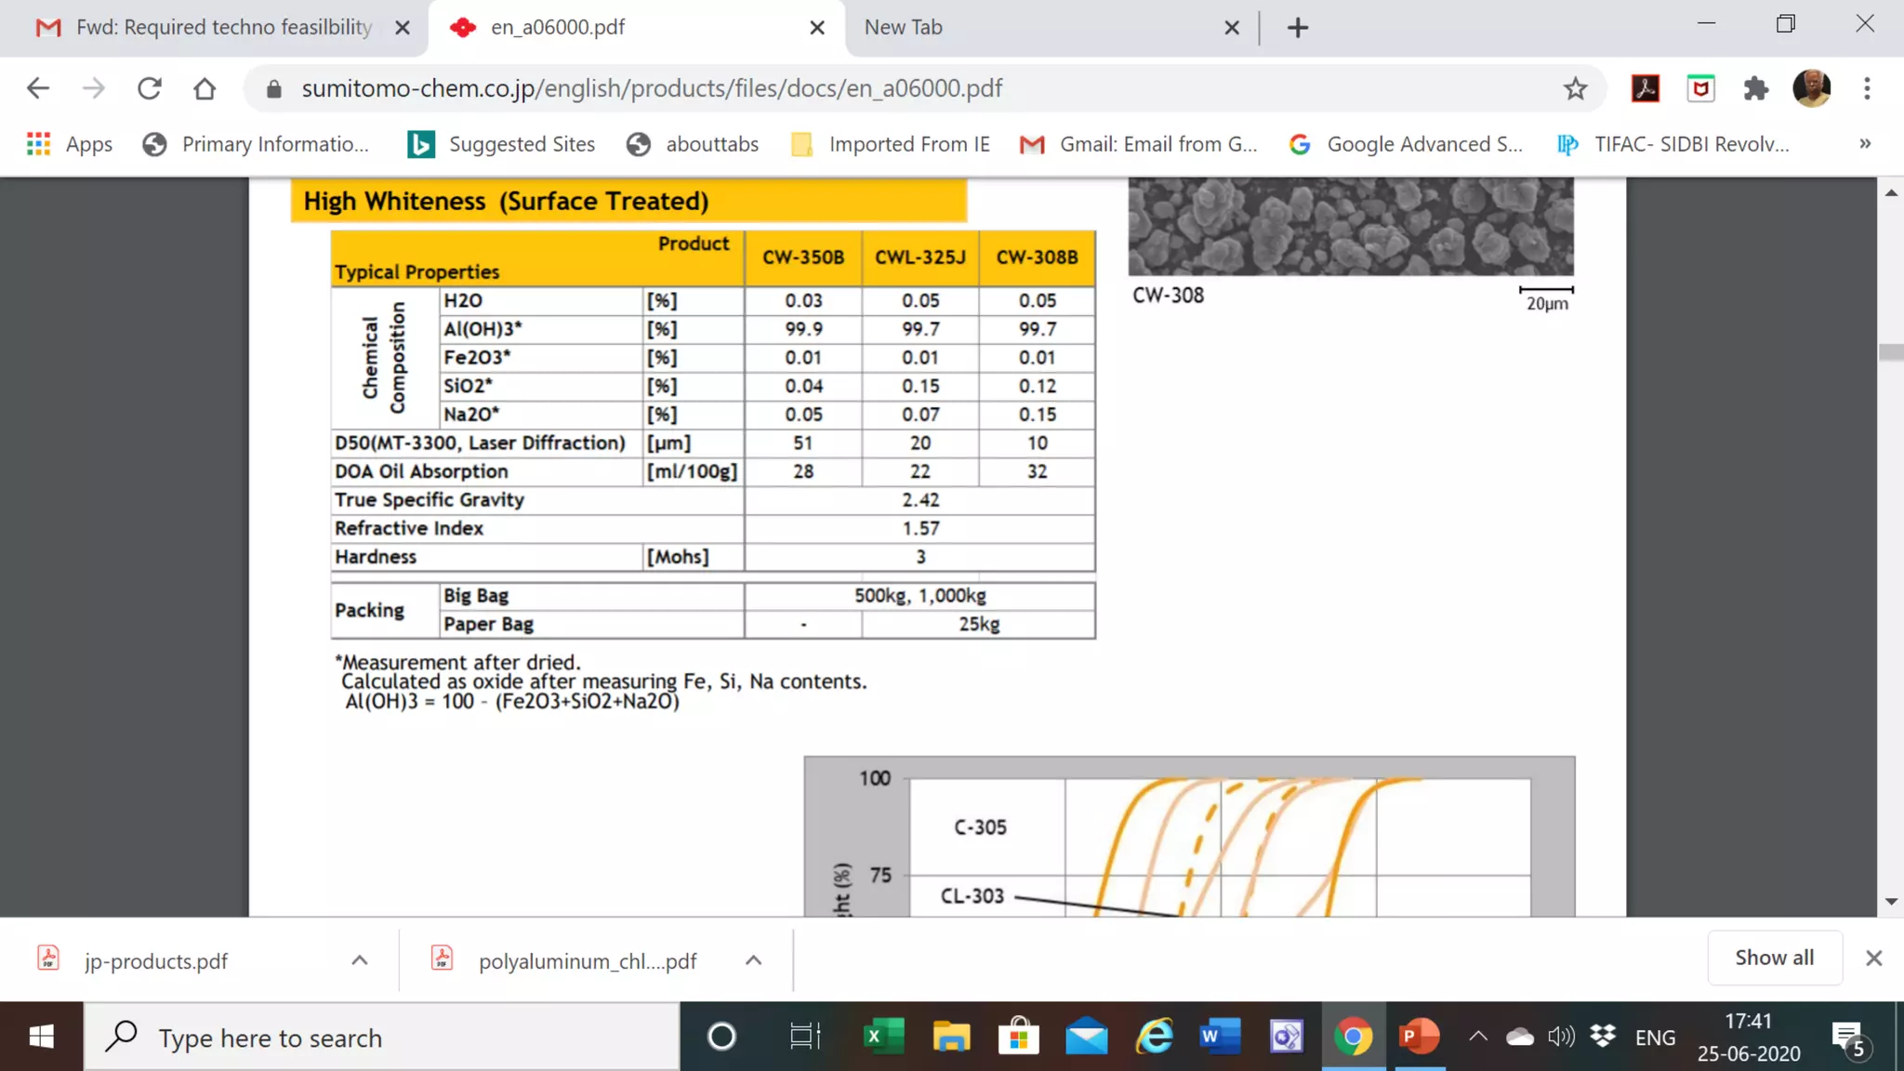
Task: Switch to the New Tab tab
Action: point(1051,28)
